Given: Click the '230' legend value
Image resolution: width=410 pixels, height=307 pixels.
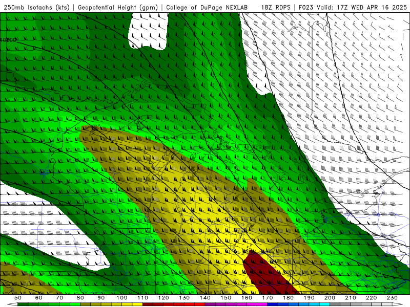Looking at the screenshot, I should click(393, 298).
